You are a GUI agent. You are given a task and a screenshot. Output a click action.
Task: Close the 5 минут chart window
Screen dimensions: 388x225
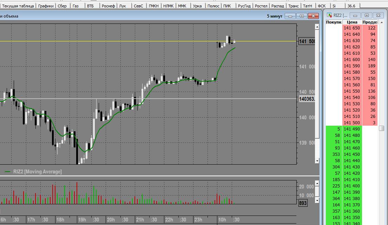pos(313,16)
